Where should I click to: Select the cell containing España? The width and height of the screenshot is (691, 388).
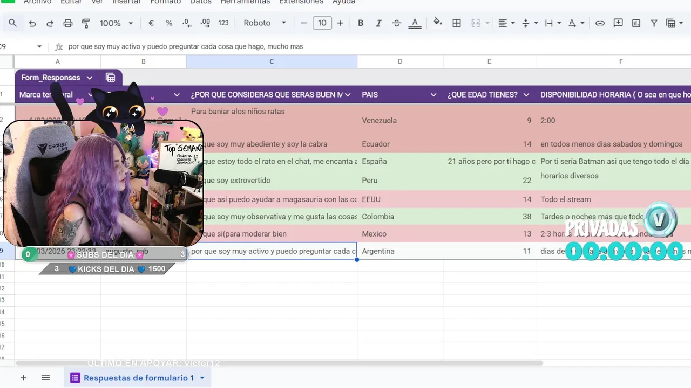[400, 161]
